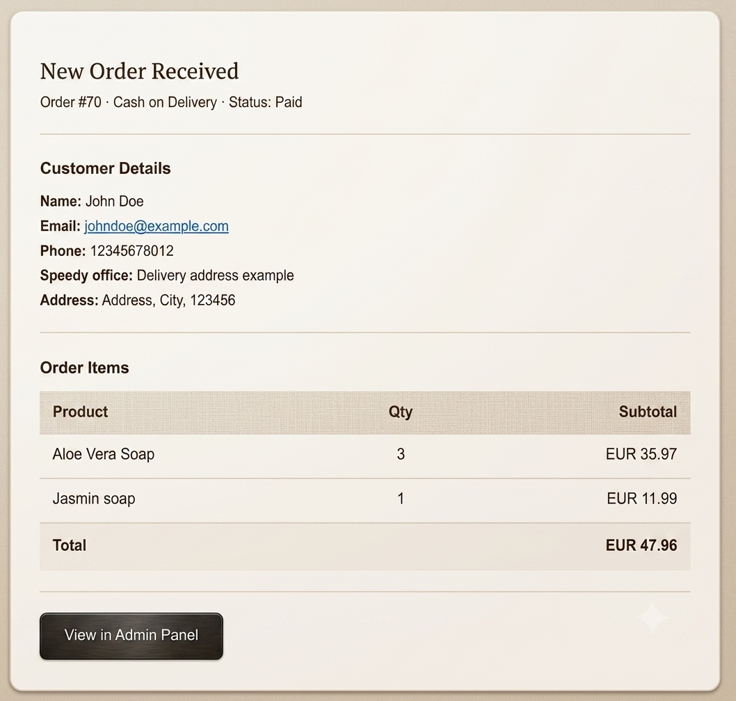Screen dimensions: 736x701
Task: Click the Subtotal column header
Action: (648, 412)
